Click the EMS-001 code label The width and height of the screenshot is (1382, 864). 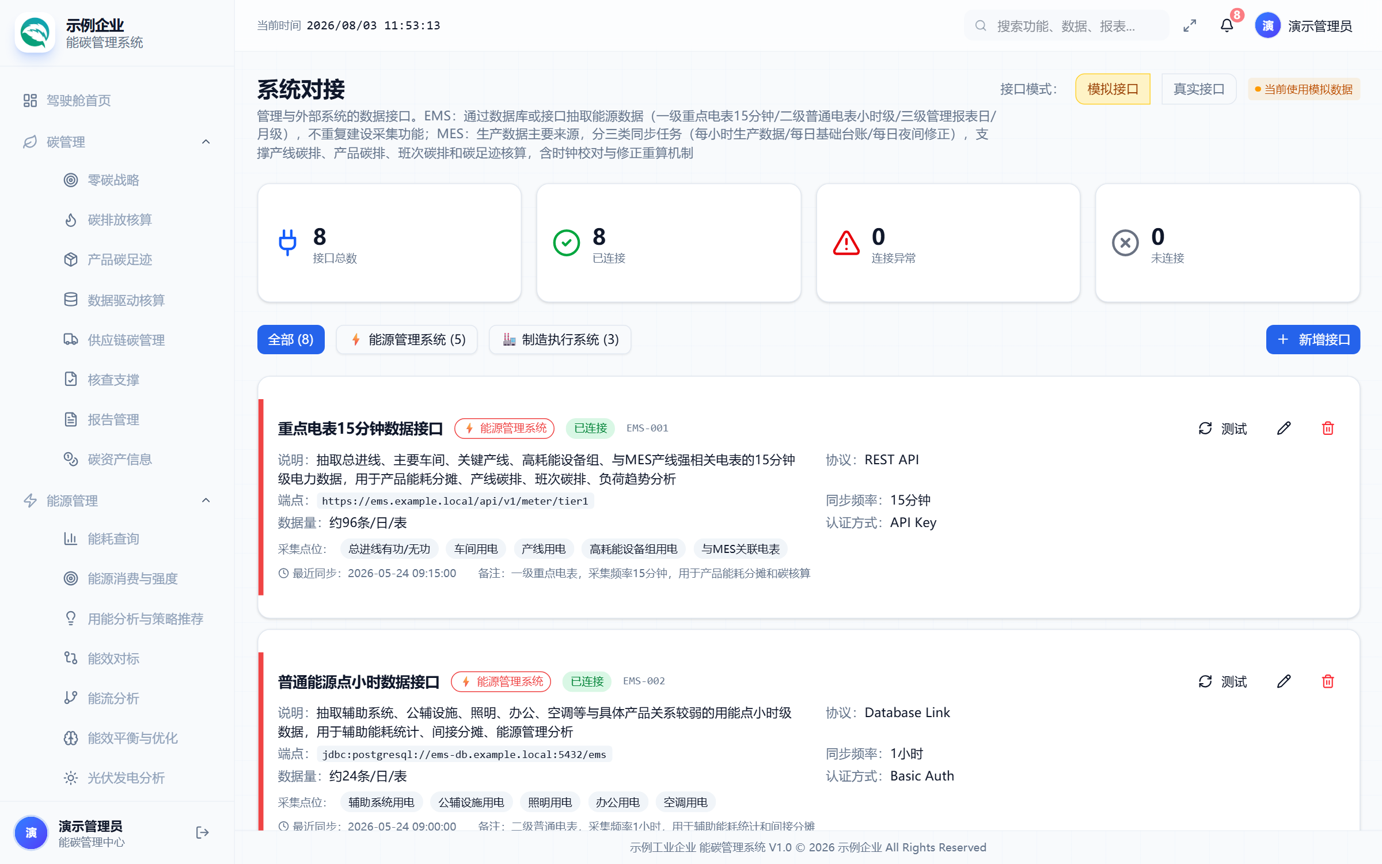[x=647, y=428]
